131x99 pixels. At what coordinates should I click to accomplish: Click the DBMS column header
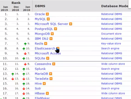tap(40, 6)
